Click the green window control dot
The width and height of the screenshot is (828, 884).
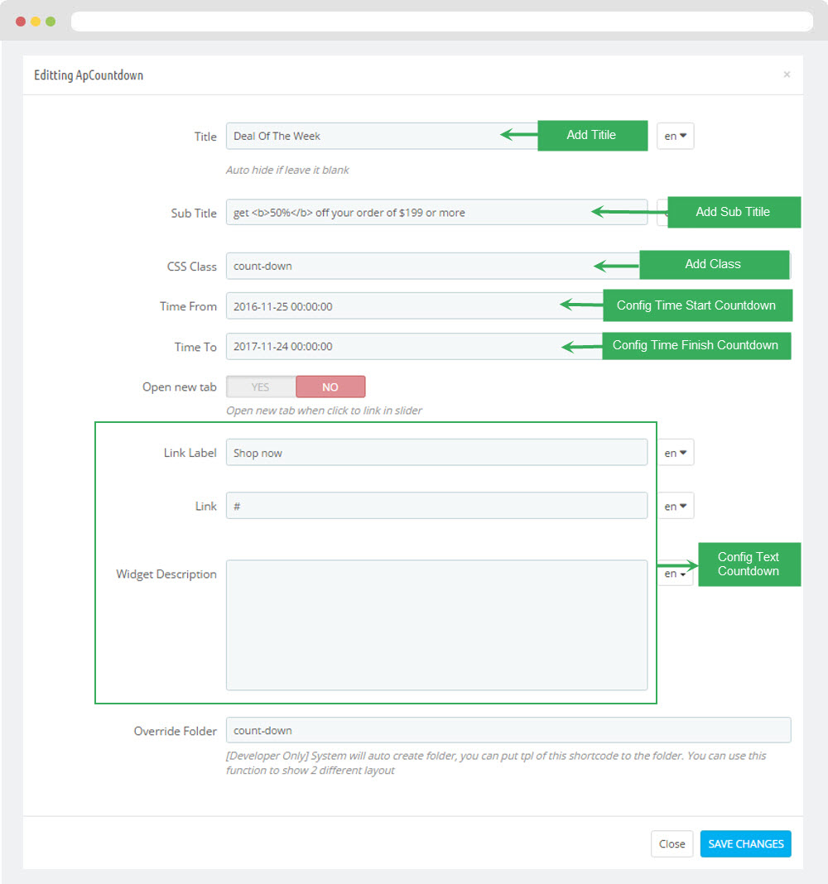point(51,22)
